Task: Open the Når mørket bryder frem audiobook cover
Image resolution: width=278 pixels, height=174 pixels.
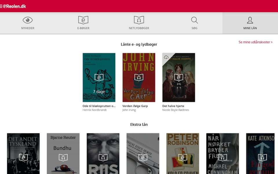Action: 222,154
